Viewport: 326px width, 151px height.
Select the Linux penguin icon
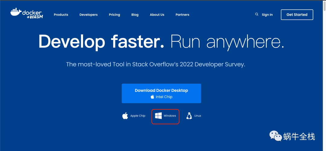[x=189, y=116]
